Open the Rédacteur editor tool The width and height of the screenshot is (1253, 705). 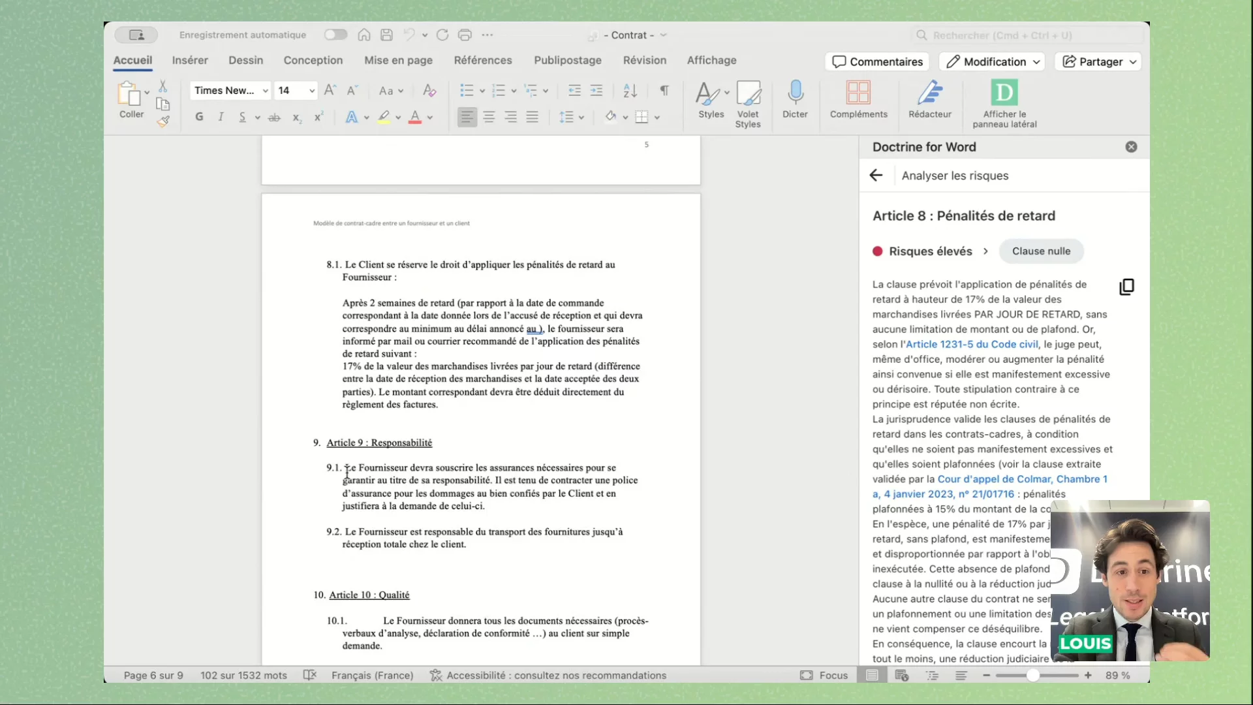click(929, 93)
